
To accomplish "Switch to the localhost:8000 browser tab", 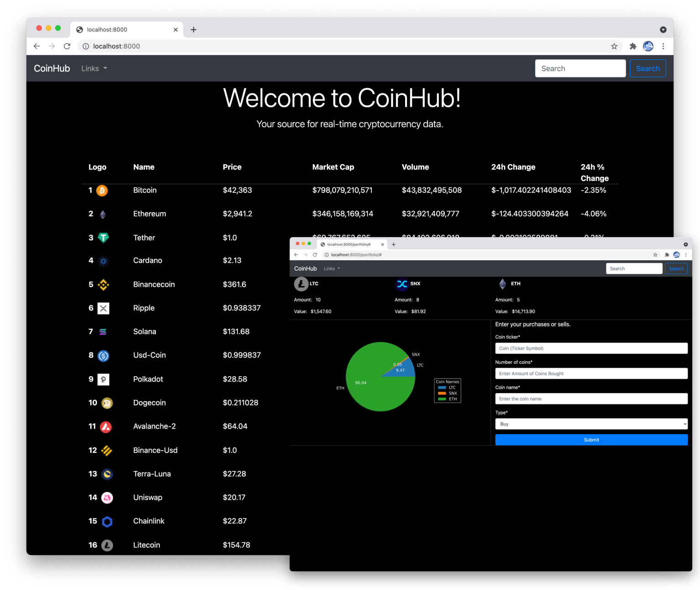I will pyautogui.click(x=126, y=30).
